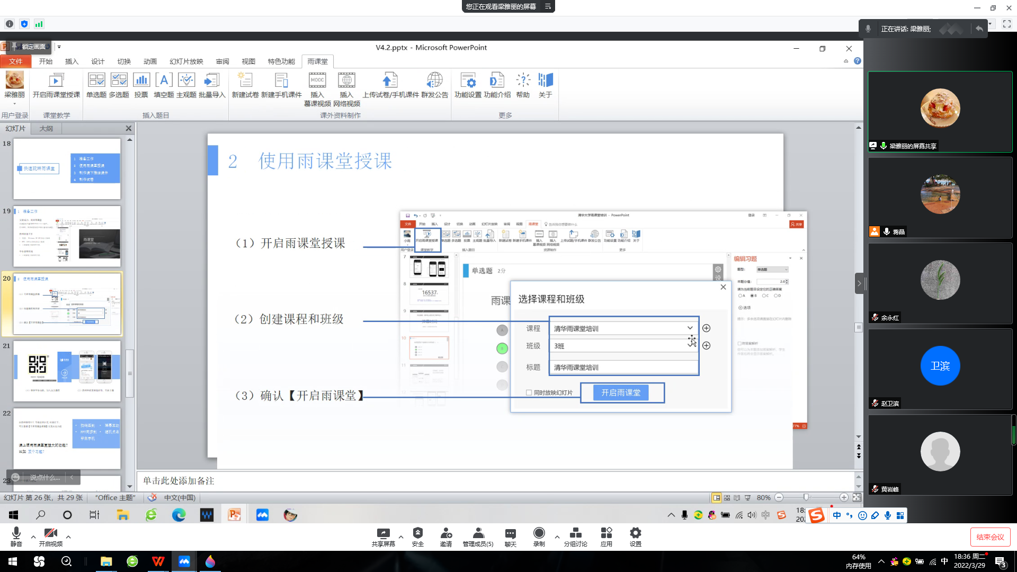Open the 文件 menu
This screenshot has height=572, width=1017.
pyautogui.click(x=16, y=61)
